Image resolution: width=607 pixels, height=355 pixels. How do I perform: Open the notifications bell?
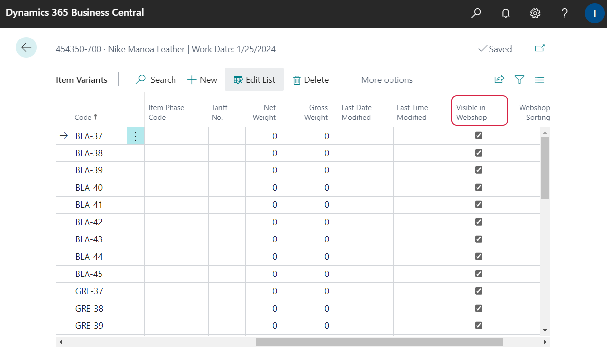(x=506, y=13)
